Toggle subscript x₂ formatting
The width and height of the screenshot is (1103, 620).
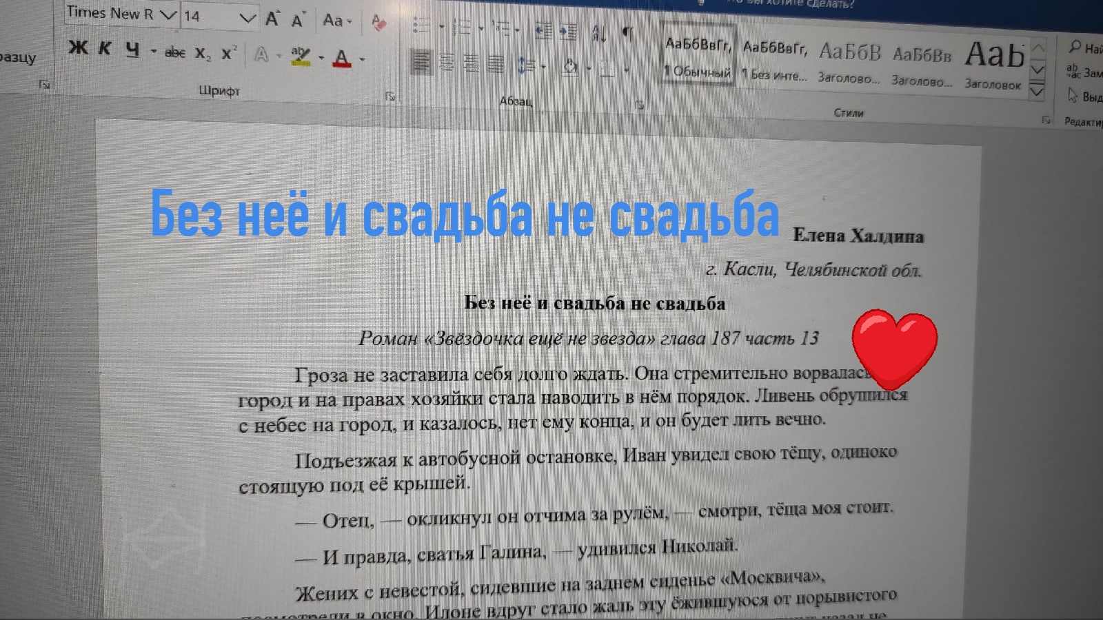click(203, 53)
